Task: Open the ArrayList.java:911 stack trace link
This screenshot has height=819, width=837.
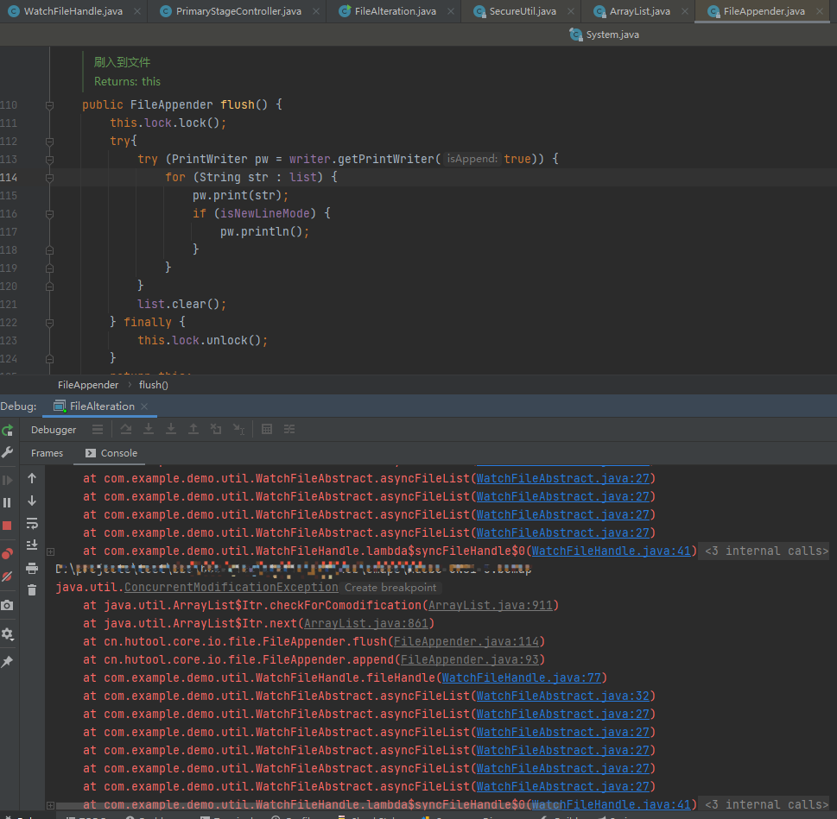Action: point(490,605)
